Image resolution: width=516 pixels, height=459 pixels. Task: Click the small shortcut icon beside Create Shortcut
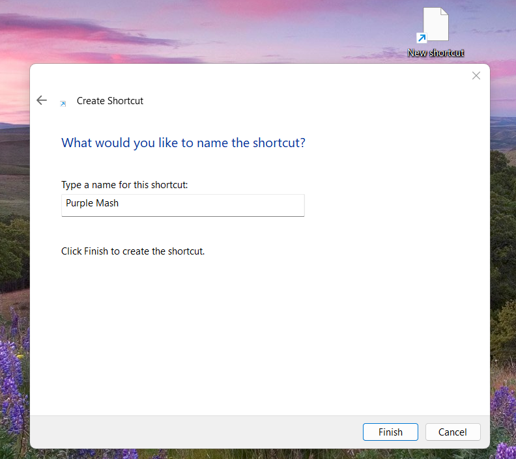click(x=63, y=104)
